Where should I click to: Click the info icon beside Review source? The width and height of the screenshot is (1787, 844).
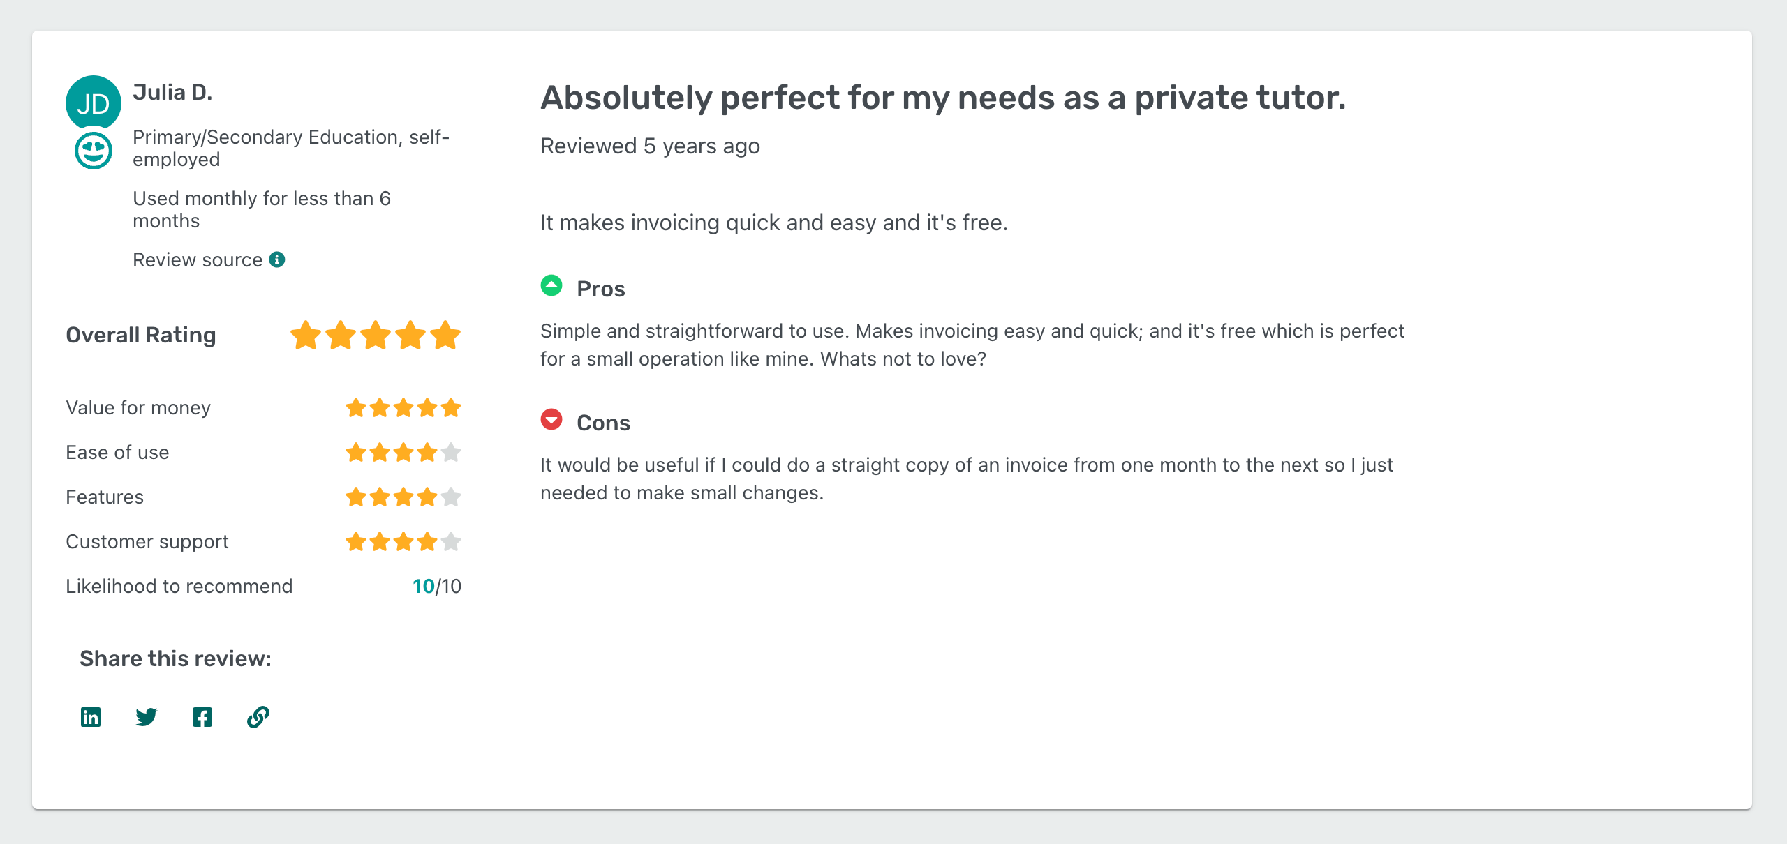click(x=277, y=259)
